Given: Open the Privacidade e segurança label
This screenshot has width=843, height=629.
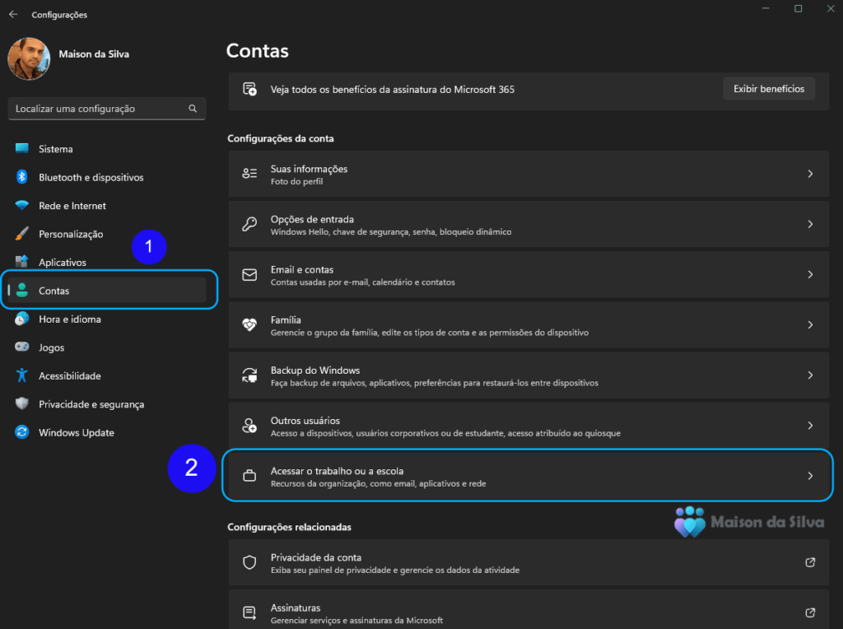Looking at the screenshot, I should tap(91, 404).
